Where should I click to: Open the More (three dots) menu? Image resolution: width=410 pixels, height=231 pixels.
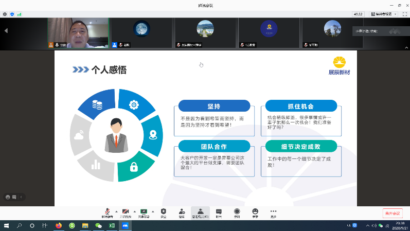tap(273, 213)
